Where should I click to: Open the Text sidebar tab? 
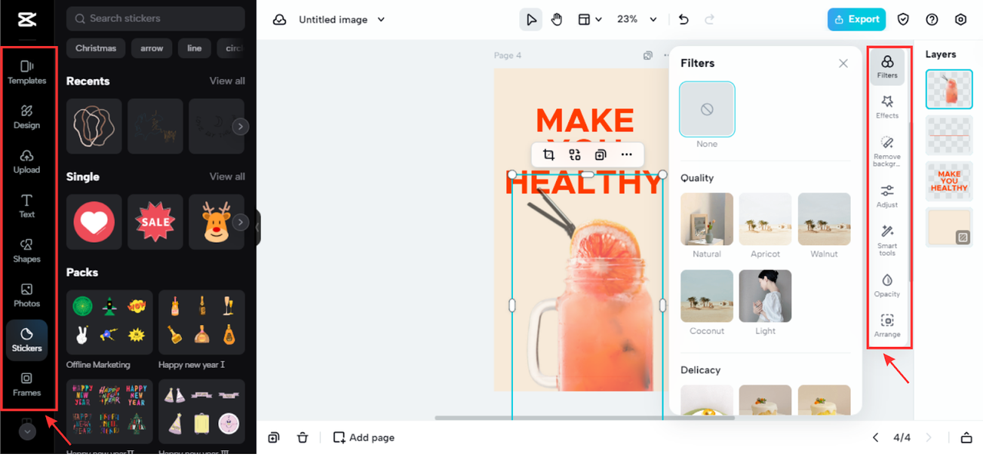[27, 206]
